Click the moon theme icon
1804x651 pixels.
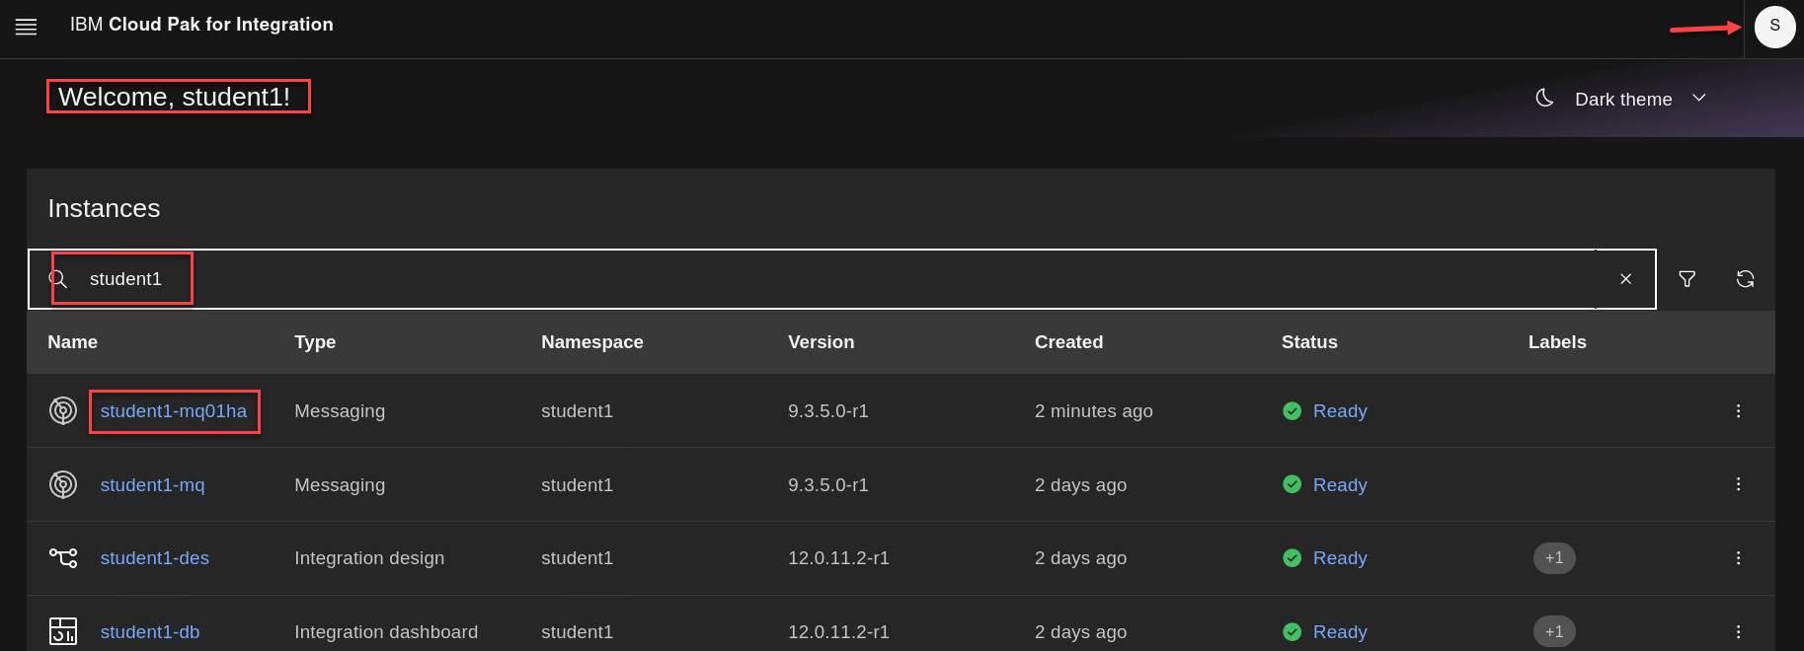pyautogui.click(x=1544, y=98)
